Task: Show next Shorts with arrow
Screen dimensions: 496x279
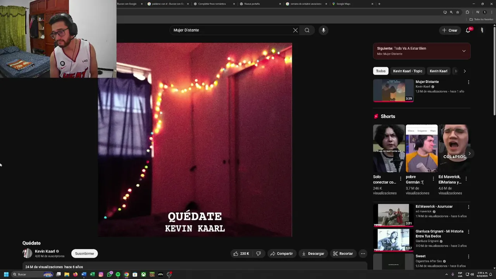Action: pos(469,153)
